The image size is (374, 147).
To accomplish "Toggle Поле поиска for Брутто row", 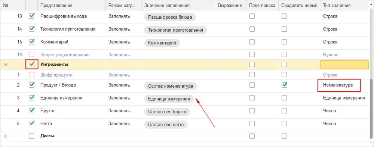I will click(x=252, y=110).
